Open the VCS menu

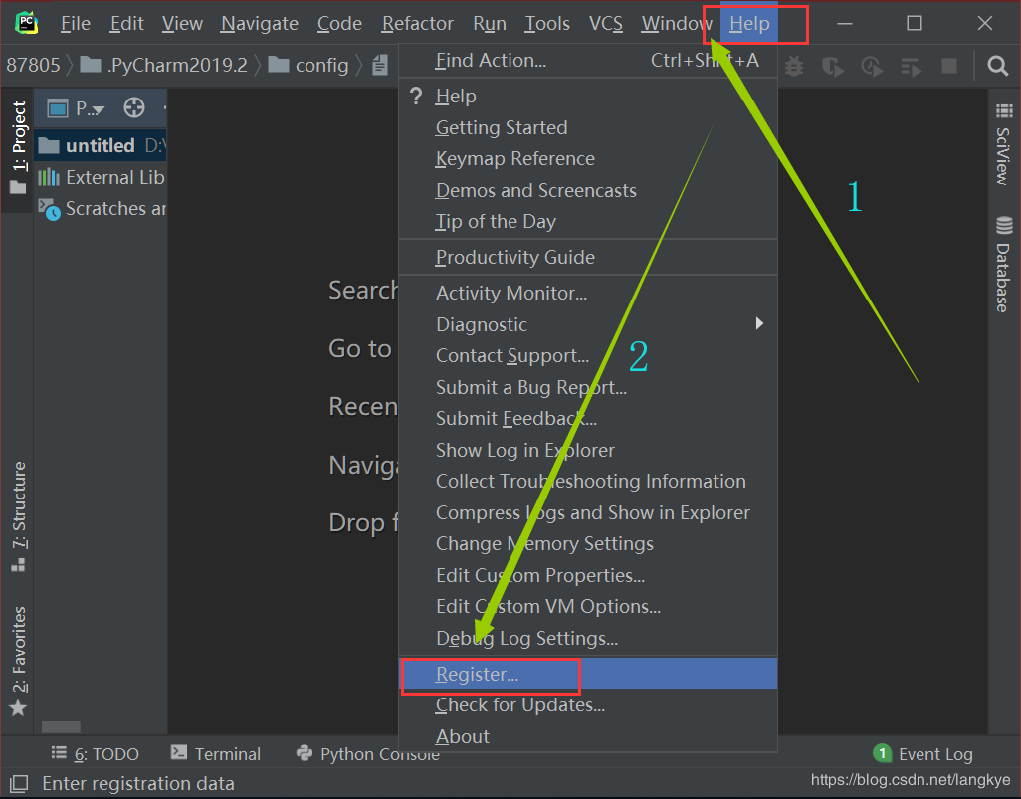(606, 24)
